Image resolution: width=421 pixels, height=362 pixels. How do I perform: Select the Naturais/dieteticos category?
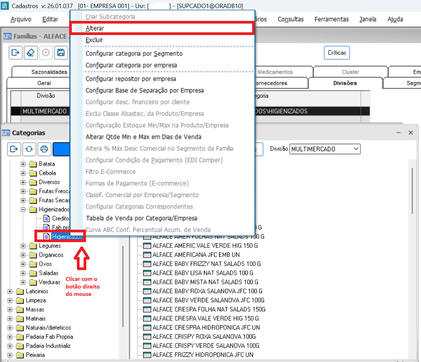tap(49, 328)
